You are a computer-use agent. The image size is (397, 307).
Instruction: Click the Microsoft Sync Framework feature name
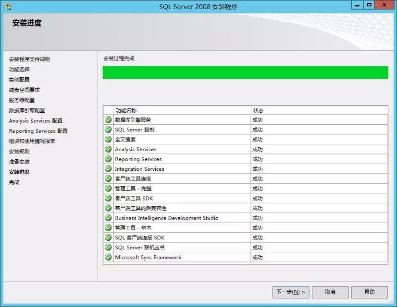(148, 258)
